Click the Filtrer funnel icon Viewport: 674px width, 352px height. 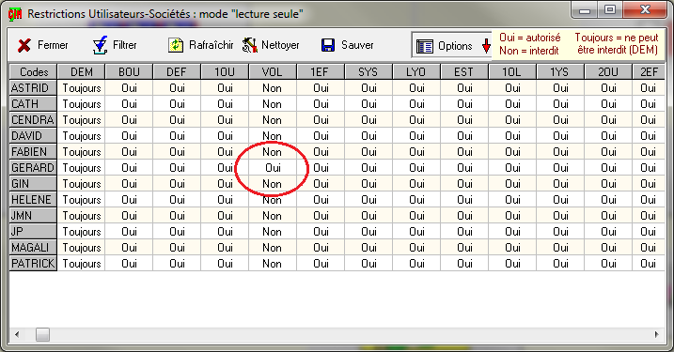(x=100, y=45)
